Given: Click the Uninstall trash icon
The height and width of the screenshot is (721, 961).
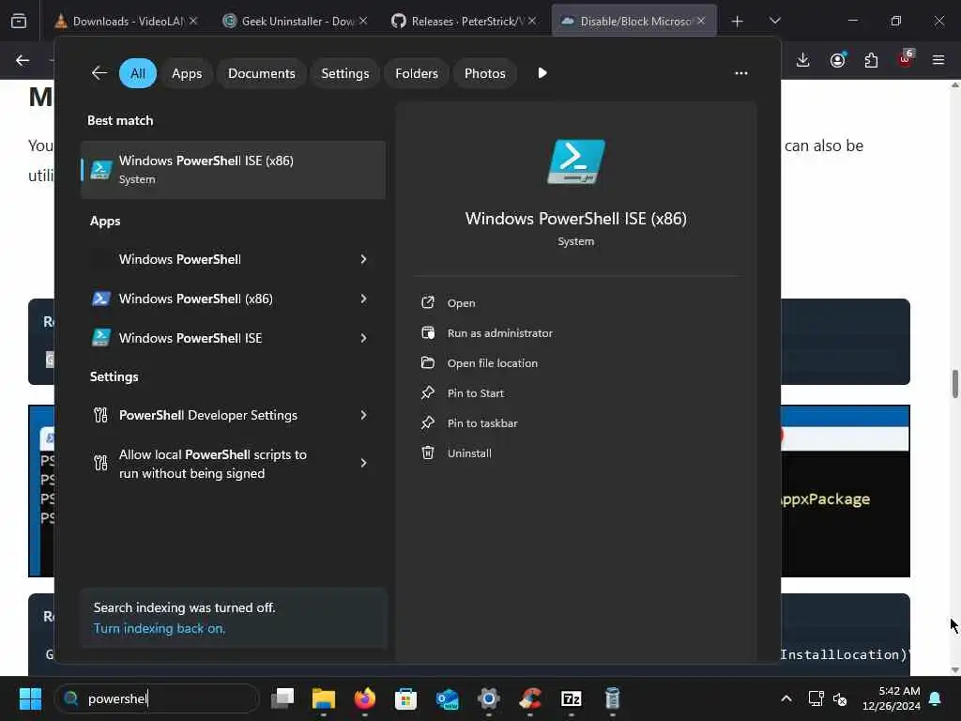Looking at the screenshot, I should 428,453.
